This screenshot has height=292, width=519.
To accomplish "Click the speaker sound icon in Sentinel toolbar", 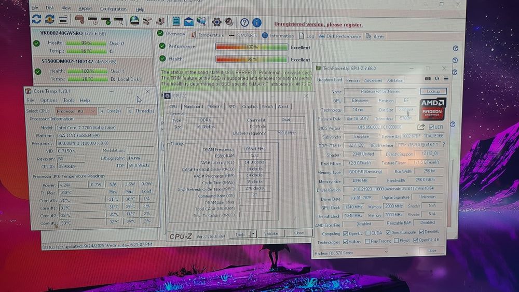I will pos(229,22).
